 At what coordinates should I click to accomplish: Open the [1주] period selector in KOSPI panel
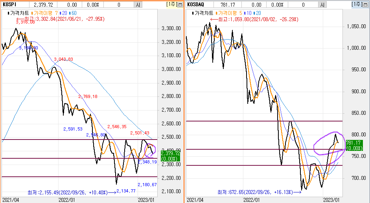click(x=171, y=4)
